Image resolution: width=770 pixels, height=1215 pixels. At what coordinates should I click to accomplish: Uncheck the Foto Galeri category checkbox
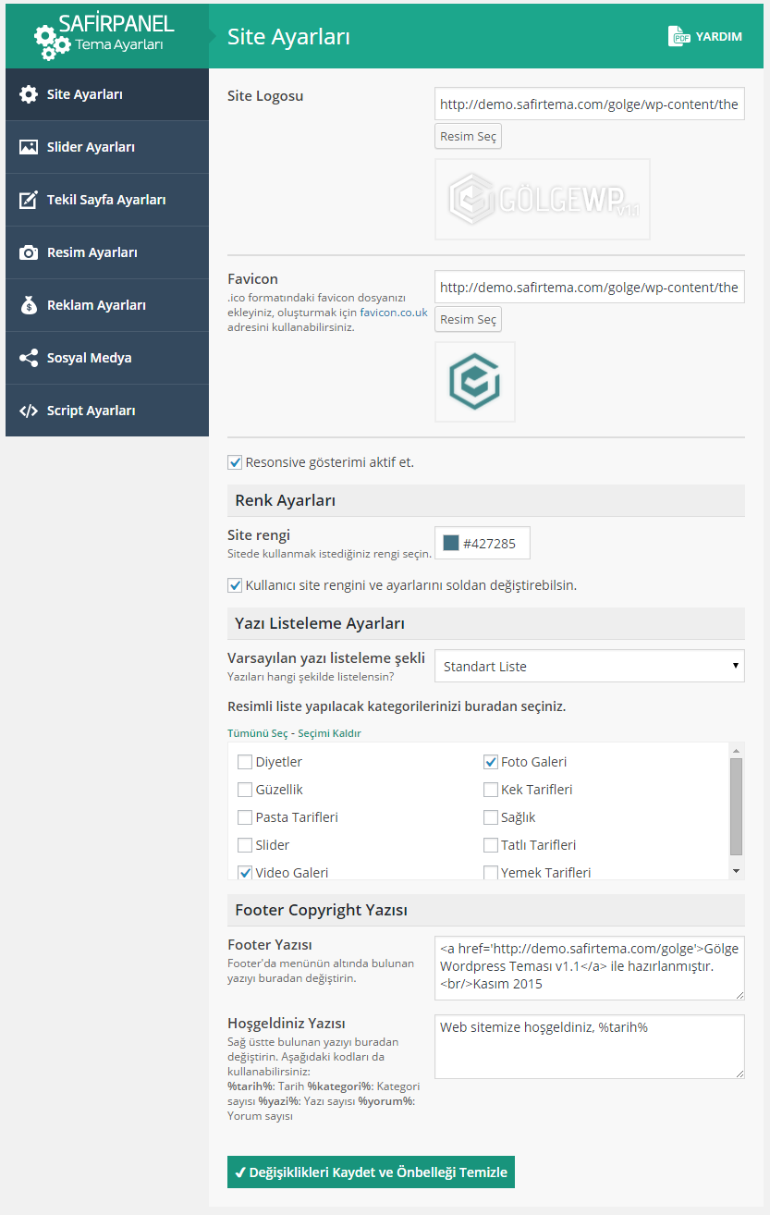point(491,762)
